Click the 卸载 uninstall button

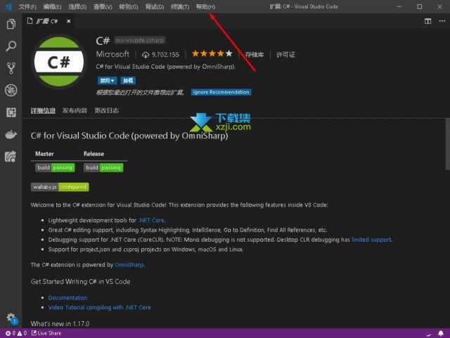128,81
